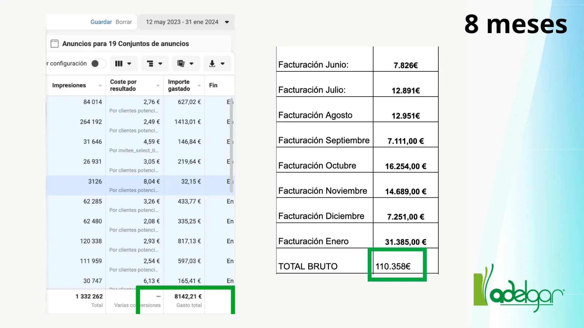Expand the columns dropdown arrow
Screen dimensions: 584x328
click(x=129, y=64)
